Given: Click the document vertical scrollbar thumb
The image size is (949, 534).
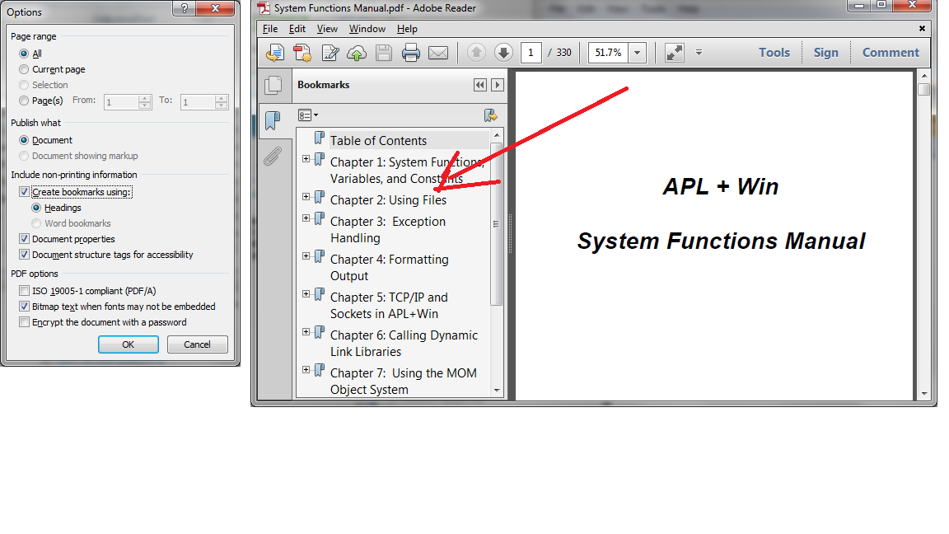Looking at the screenshot, I should tap(923, 90).
